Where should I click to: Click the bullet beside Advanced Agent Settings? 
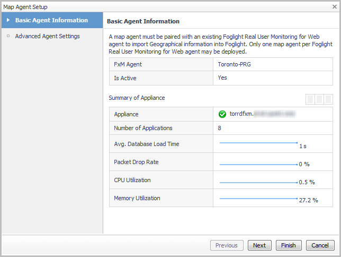(x=8, y=36)
